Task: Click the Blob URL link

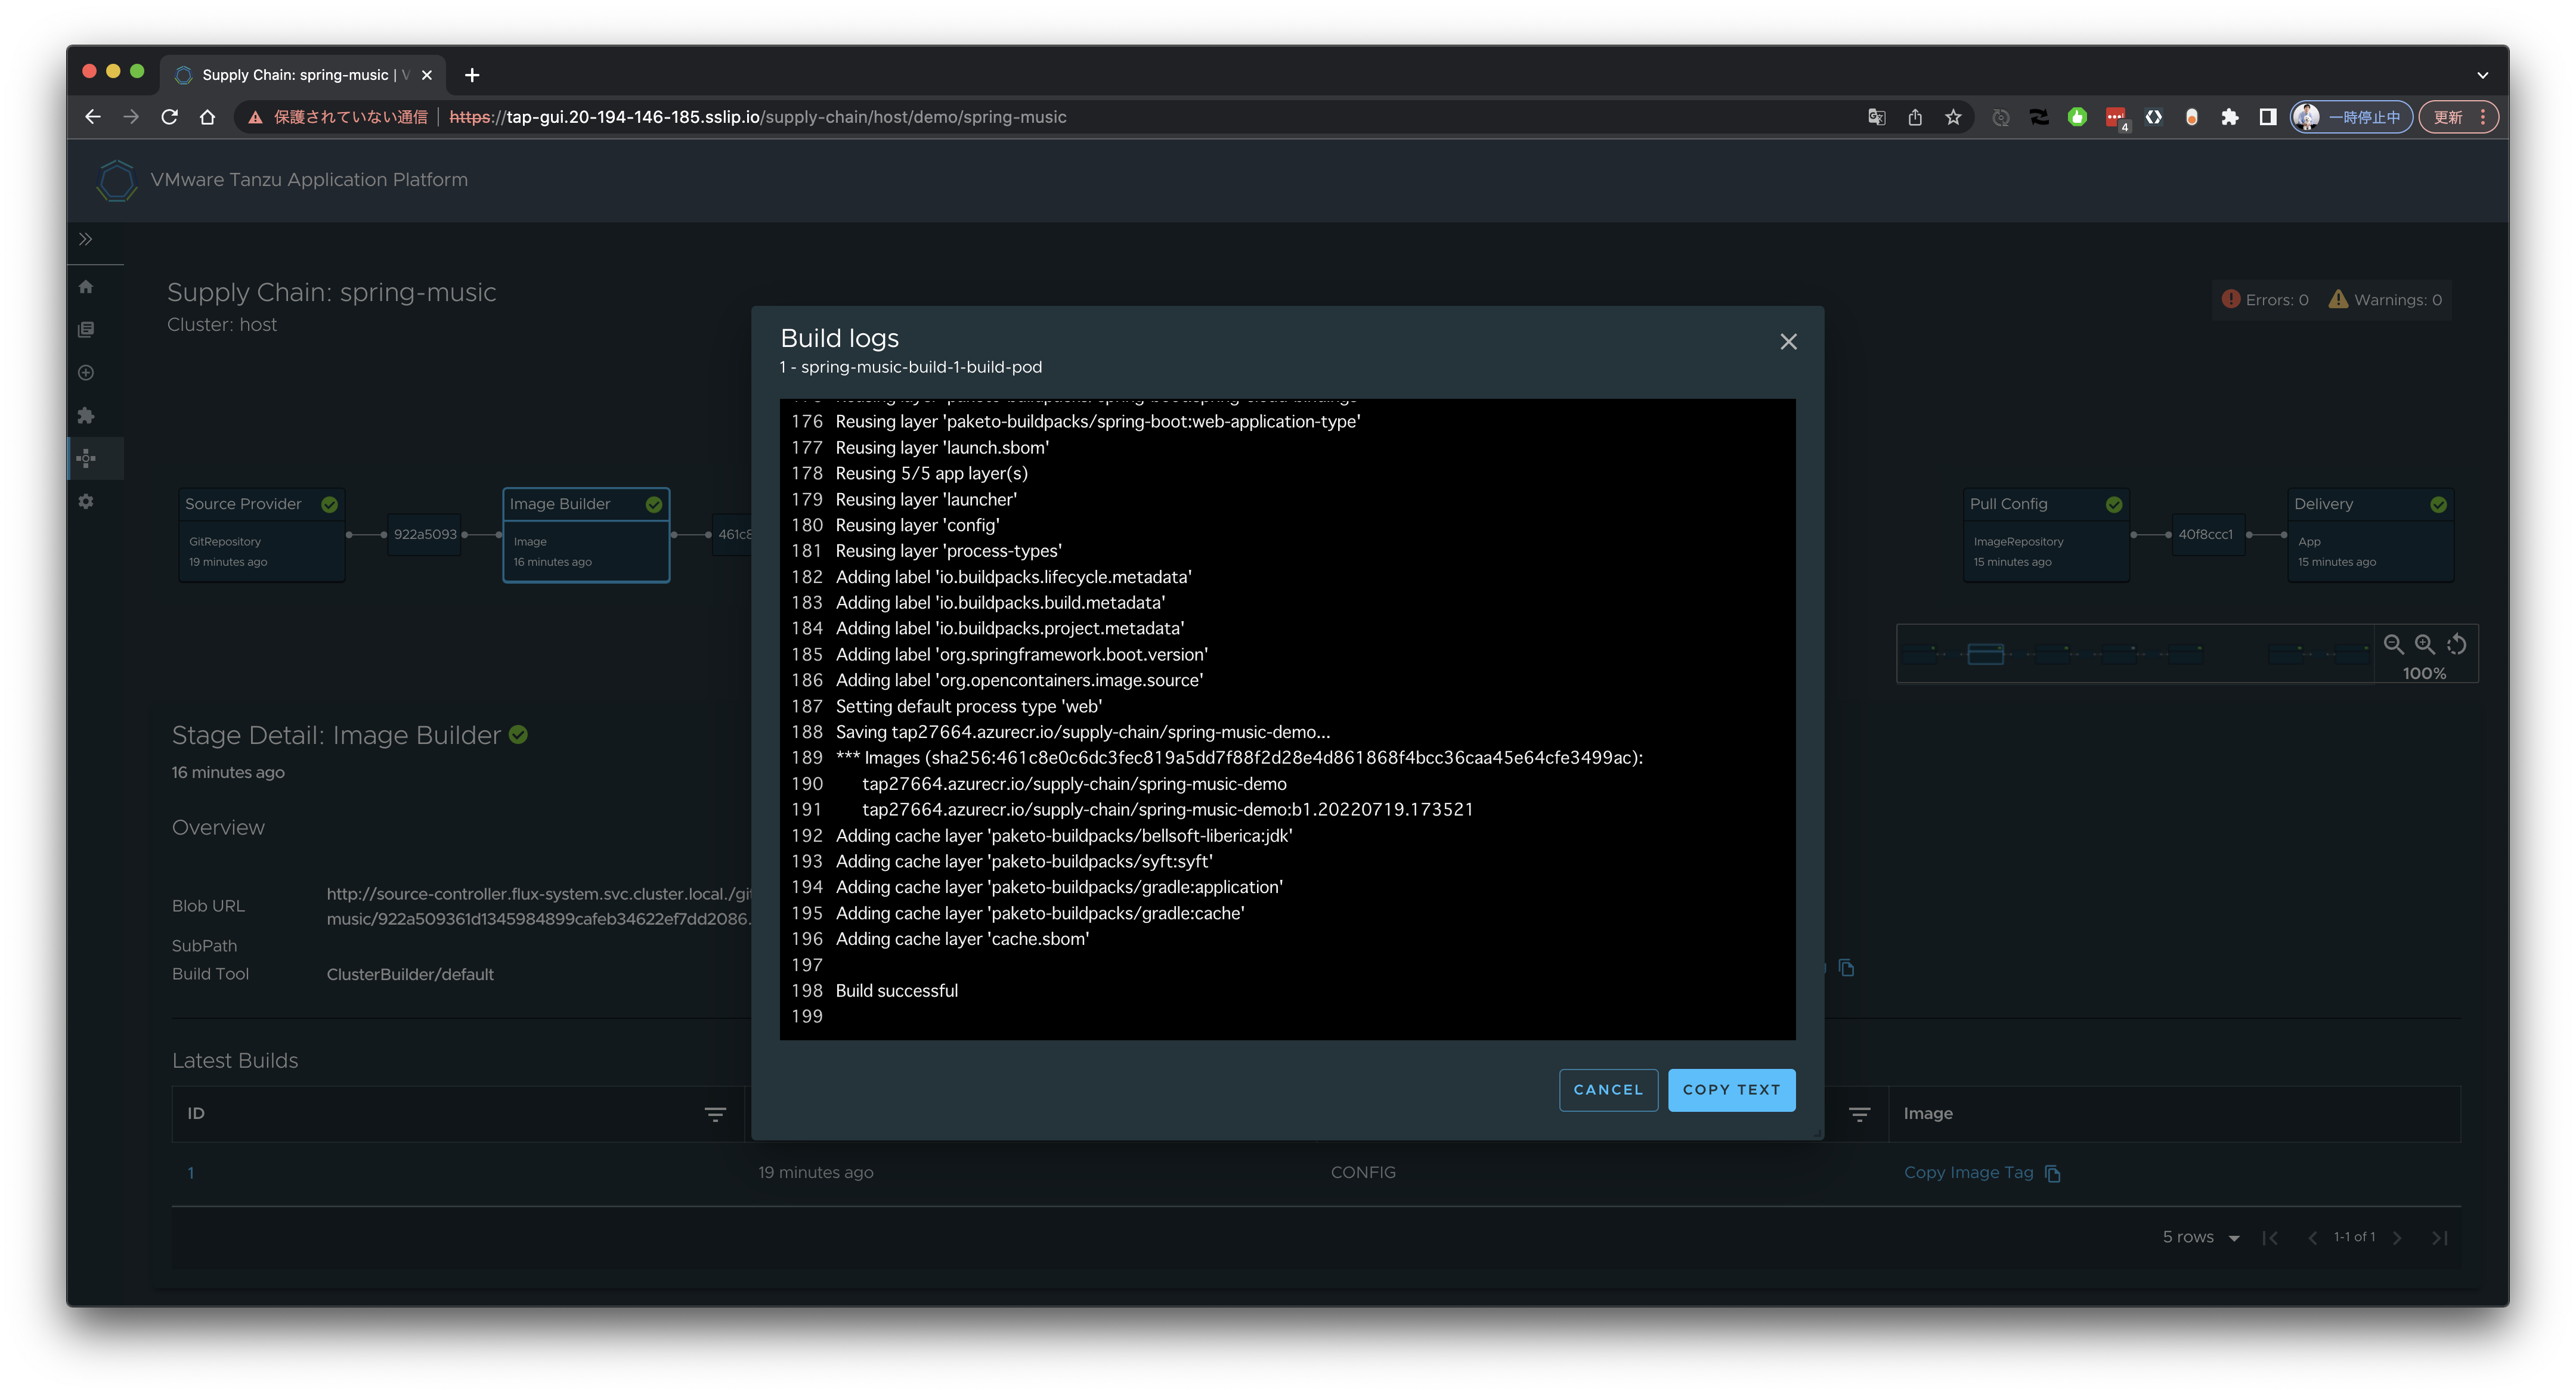Action: tap(538, 906)
